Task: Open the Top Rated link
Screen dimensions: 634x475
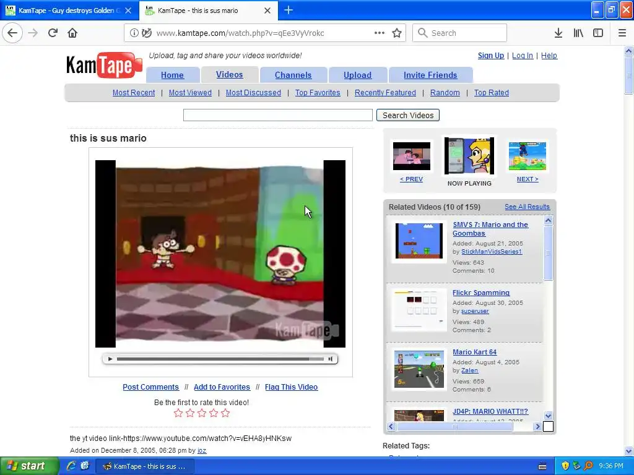Action: [491, 93]
